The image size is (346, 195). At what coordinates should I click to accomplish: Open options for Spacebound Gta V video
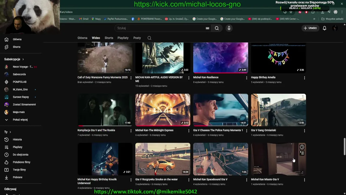pos(247,180)
